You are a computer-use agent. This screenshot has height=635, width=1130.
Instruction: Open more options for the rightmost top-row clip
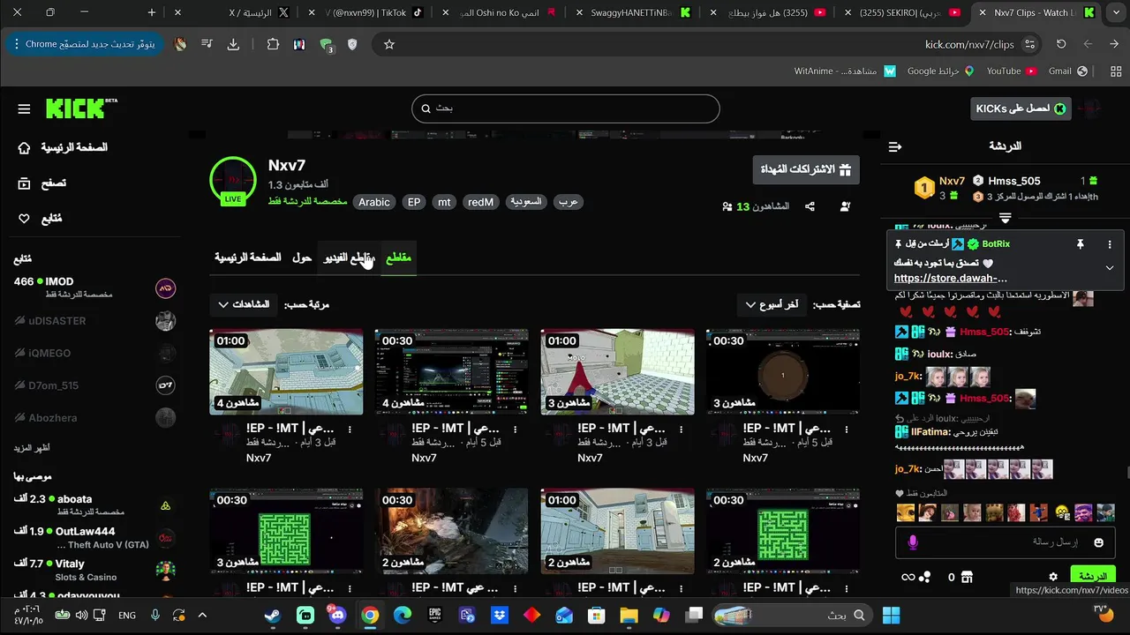click(x=847, y=430)
